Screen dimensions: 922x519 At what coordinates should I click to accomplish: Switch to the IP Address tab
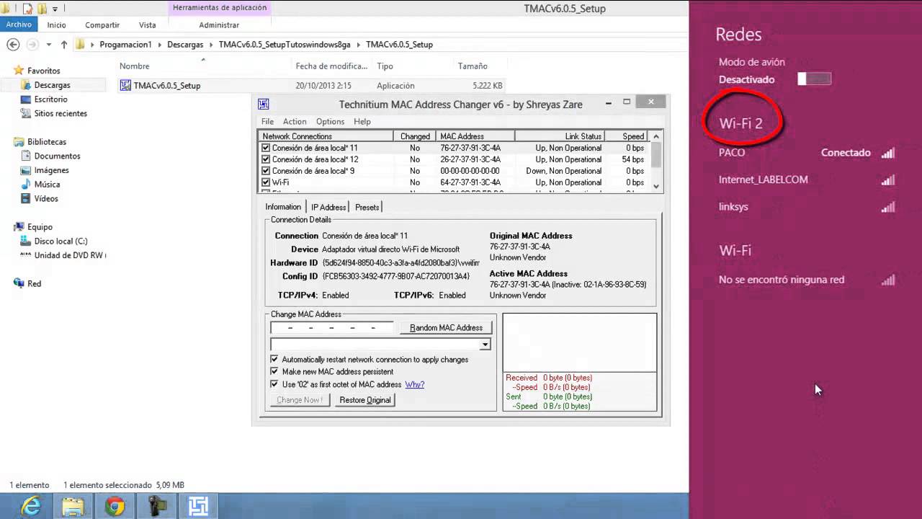pyautogui.click(x=328, y=207)
